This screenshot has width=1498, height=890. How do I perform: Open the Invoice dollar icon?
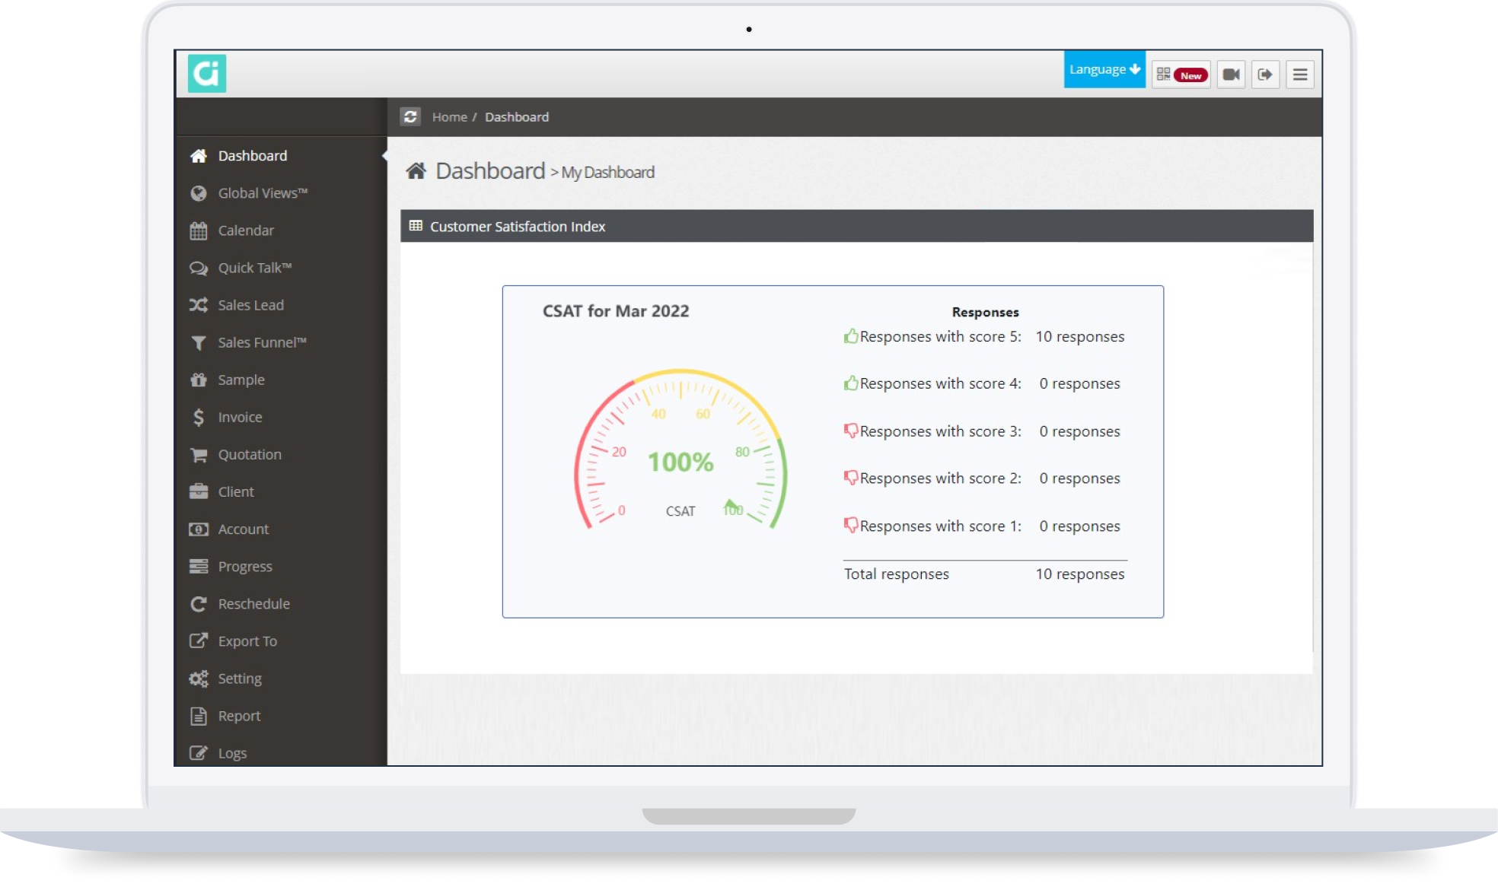[199, 417]
